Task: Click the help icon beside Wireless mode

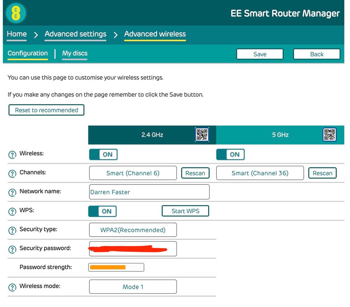Action: 12,287
